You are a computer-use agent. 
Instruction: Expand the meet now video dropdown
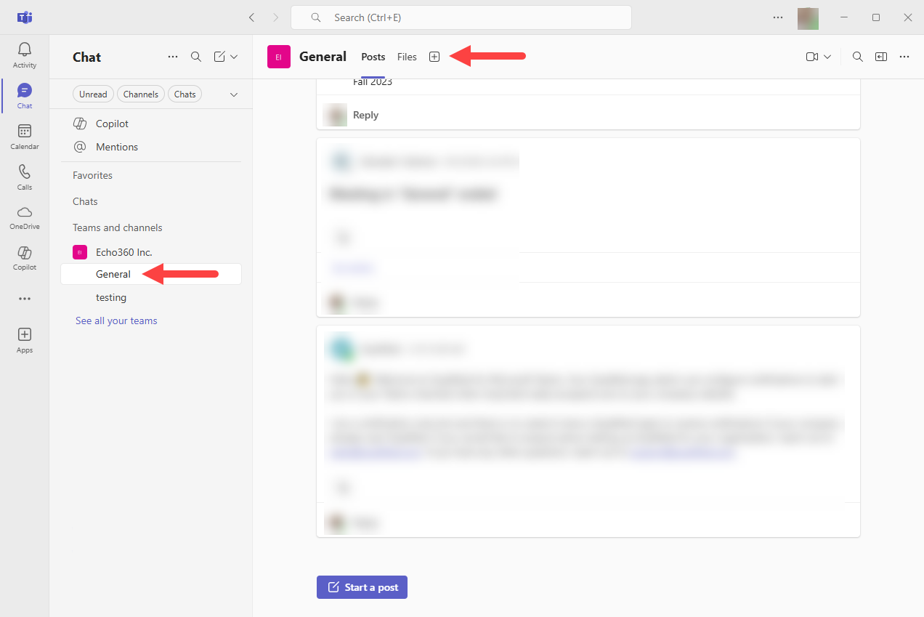pyautogui.click(x=827, y=57)
